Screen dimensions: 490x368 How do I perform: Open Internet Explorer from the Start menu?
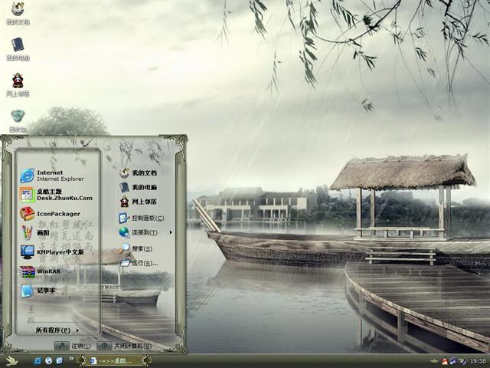50,176
